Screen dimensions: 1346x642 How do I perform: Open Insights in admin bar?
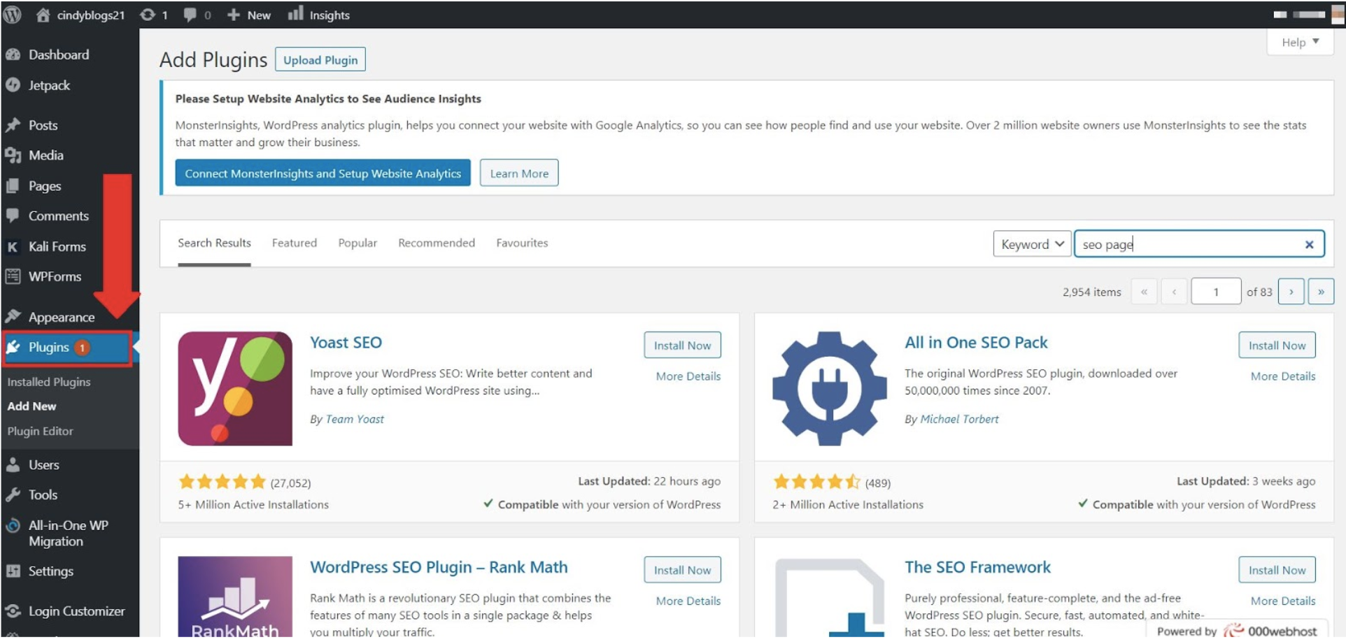point(319,15)
